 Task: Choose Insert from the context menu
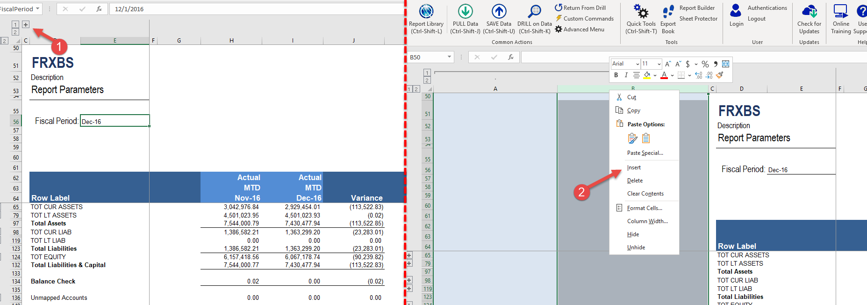[634, 167]
